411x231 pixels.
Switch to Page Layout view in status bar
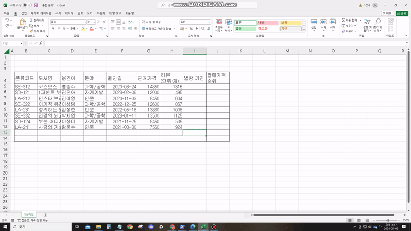[359, 220]
